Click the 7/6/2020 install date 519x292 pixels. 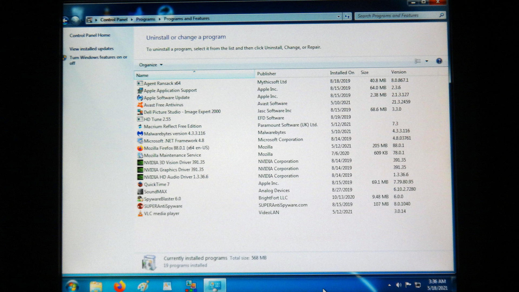tap(340, 153)
